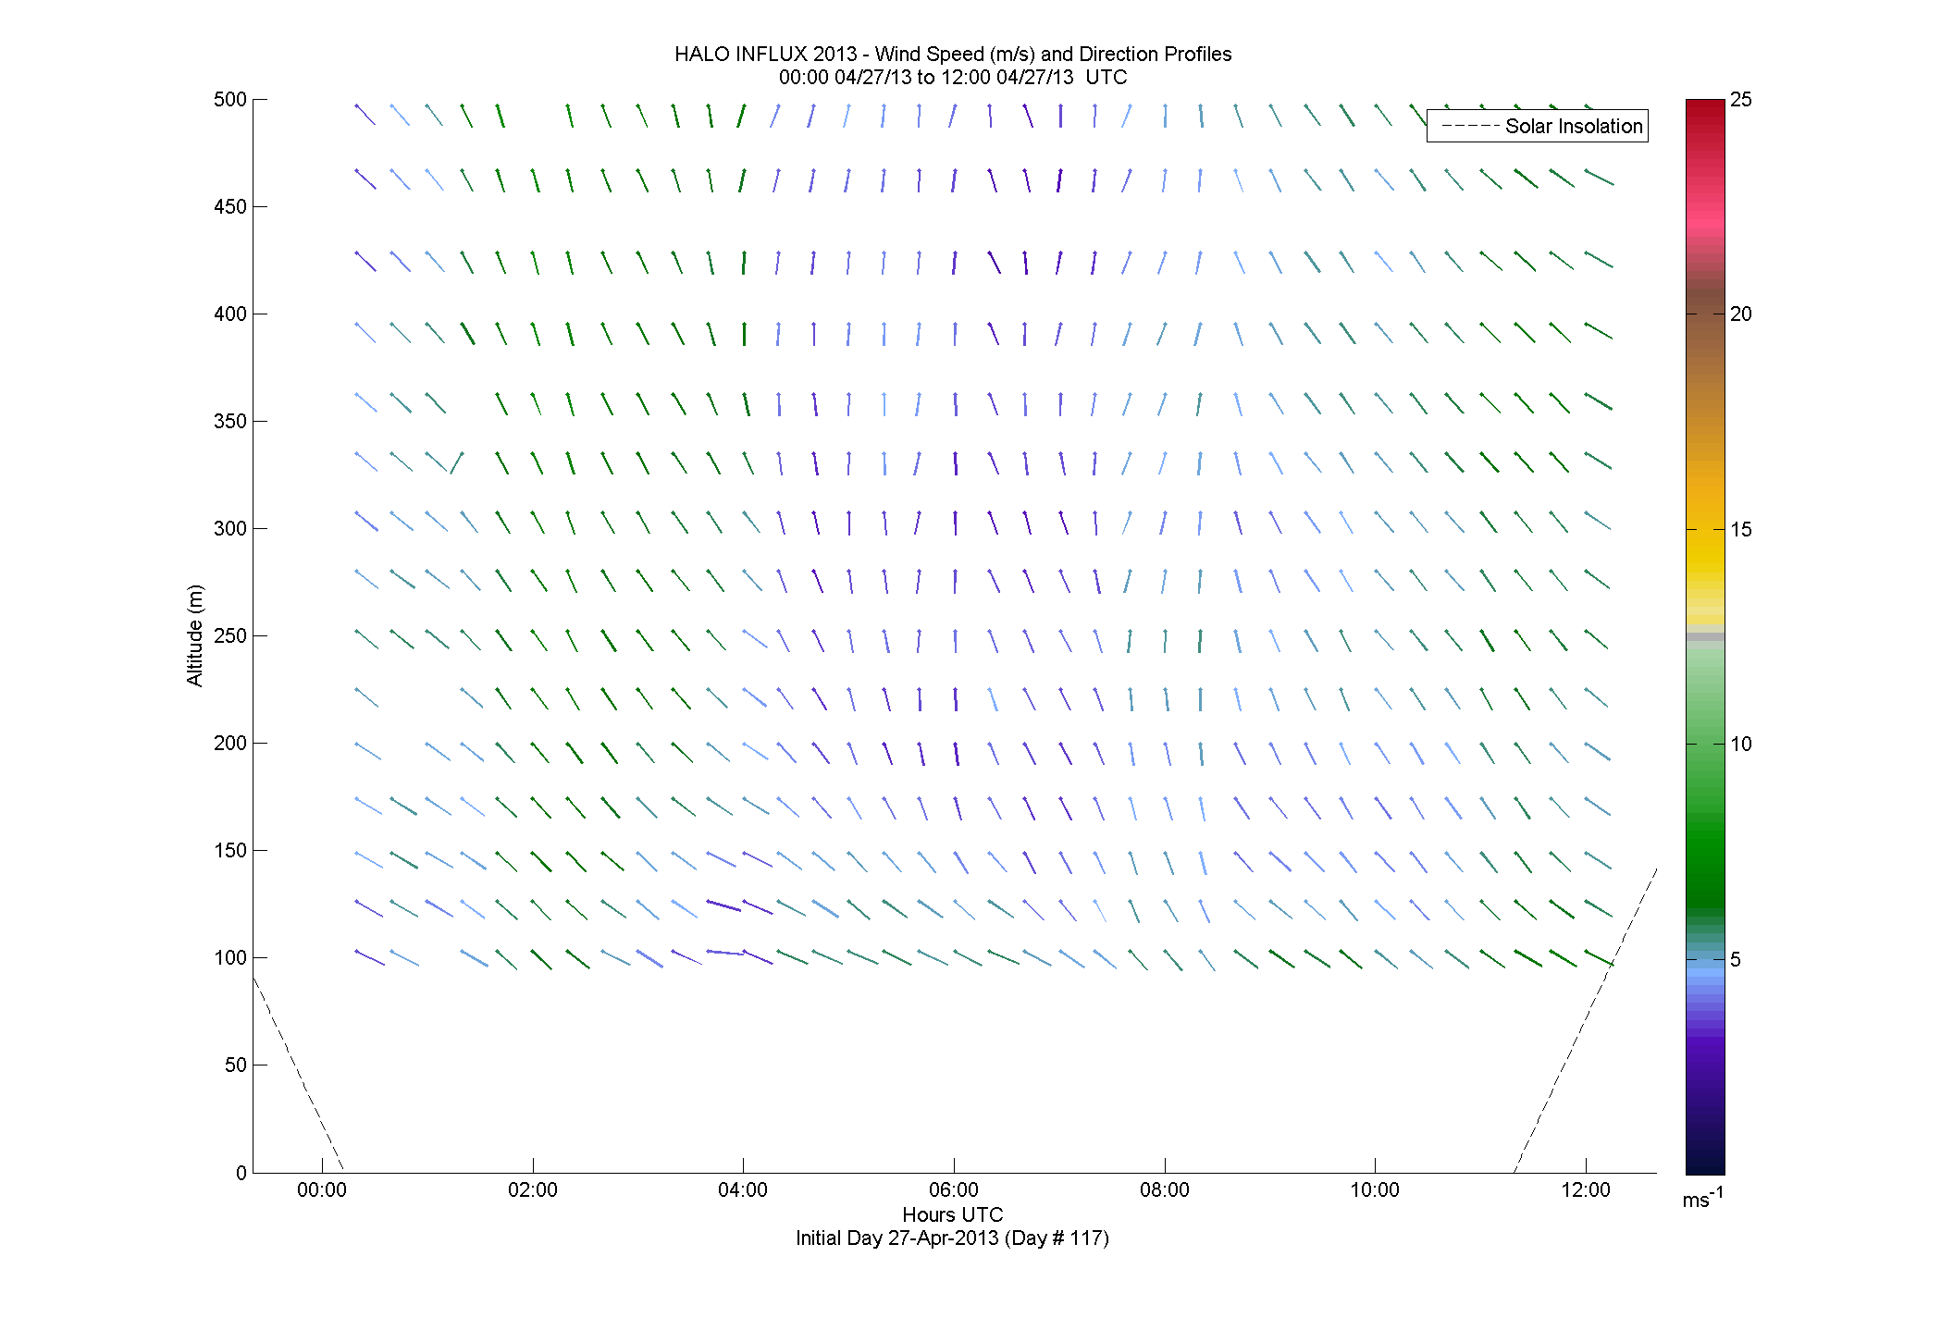
Task: Click the colorbar label '20'
Action: pyautogui.click(x=1740, y=314)
